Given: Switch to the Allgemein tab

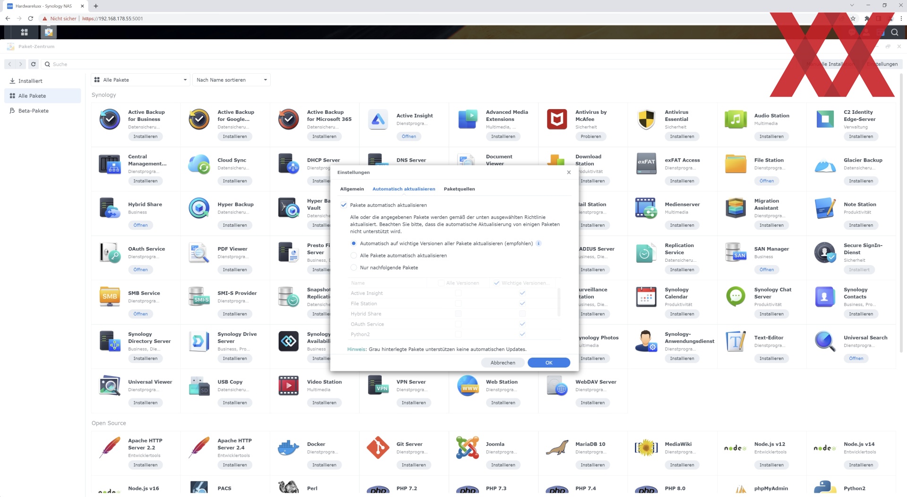Looking at the screenshot, I should click(352, 189).
